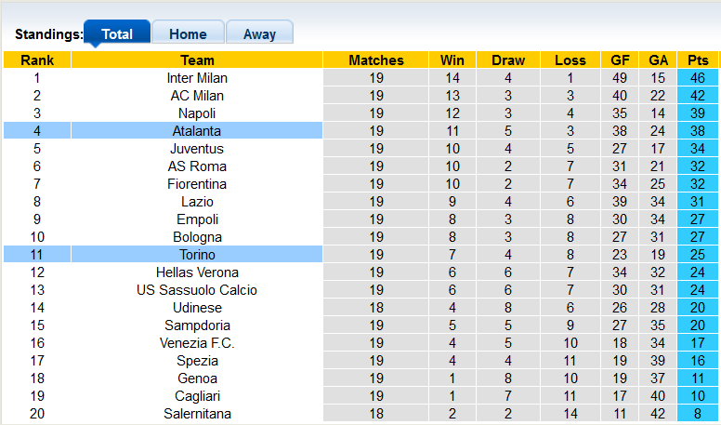The image size is (721, 425).
Task: Click the Matches column header
Action: 376,60
